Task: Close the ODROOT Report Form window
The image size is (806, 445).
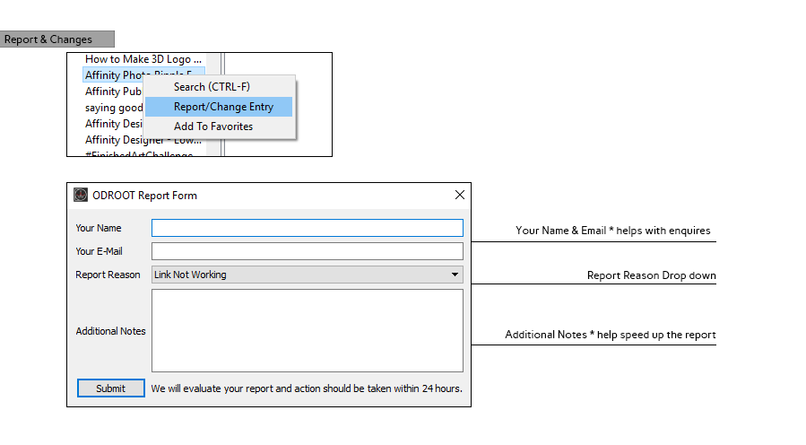Action: 460,195
